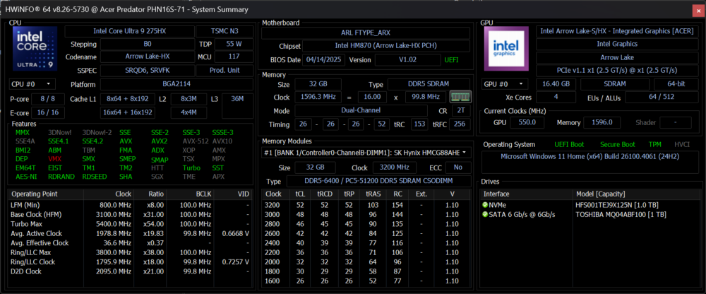Click the AVX2 feature flag
The width and height of the screenshot is (706, 294).
[160, 141]
